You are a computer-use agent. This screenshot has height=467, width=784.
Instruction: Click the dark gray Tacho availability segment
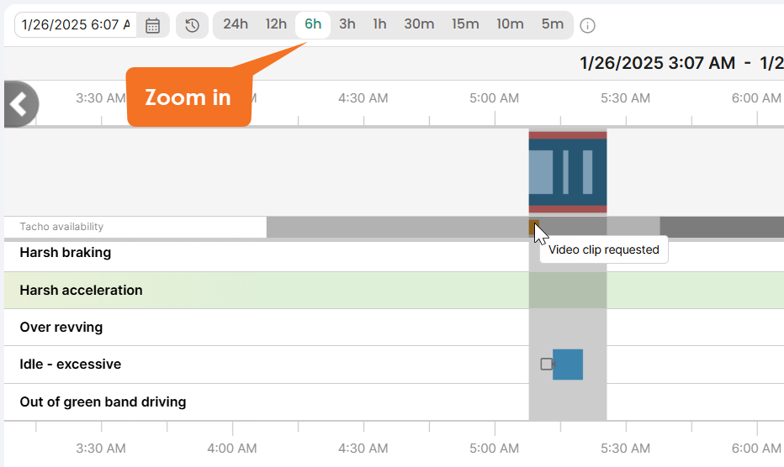722,228
